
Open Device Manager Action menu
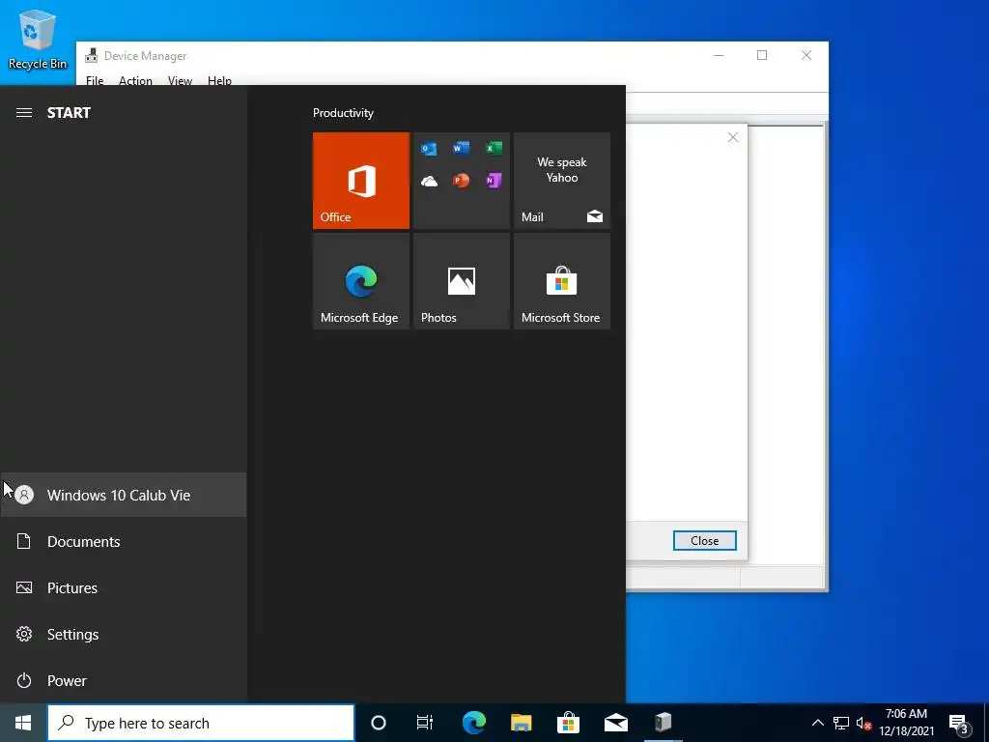pyautogui.click(x=135, y=81)
